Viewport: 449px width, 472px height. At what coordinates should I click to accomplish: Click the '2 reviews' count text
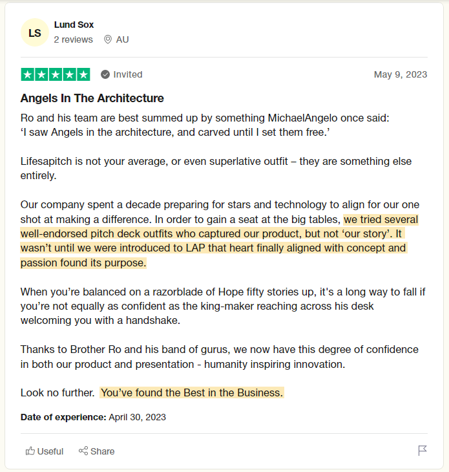coord(73,39)
